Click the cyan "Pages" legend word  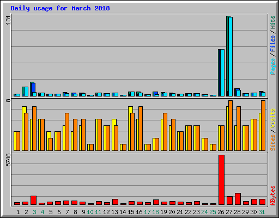pyautogui.click(x=273, y=66)
